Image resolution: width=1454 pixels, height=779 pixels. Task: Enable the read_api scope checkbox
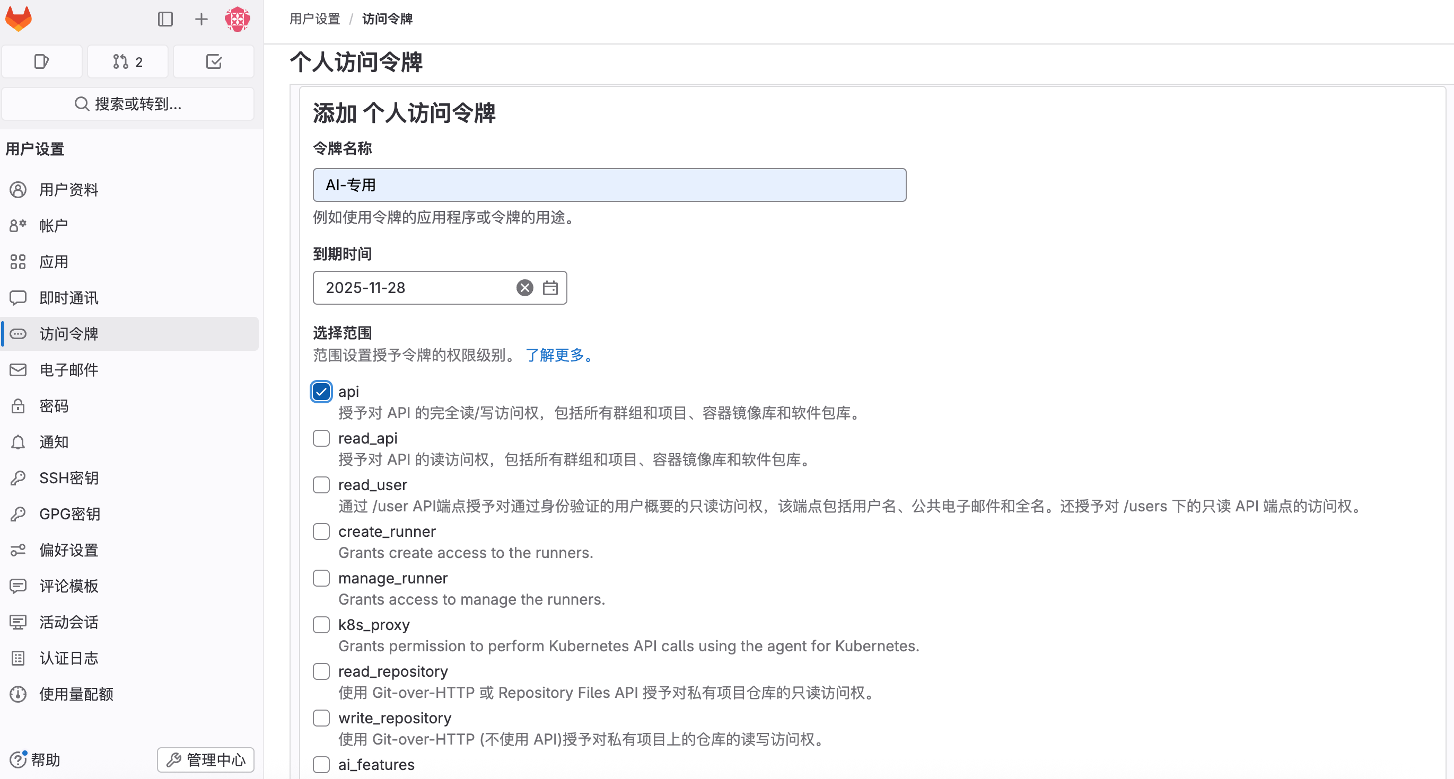(x=321, y=438)
